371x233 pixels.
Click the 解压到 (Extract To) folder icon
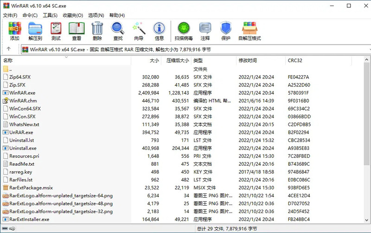click(x=35, y=28)
